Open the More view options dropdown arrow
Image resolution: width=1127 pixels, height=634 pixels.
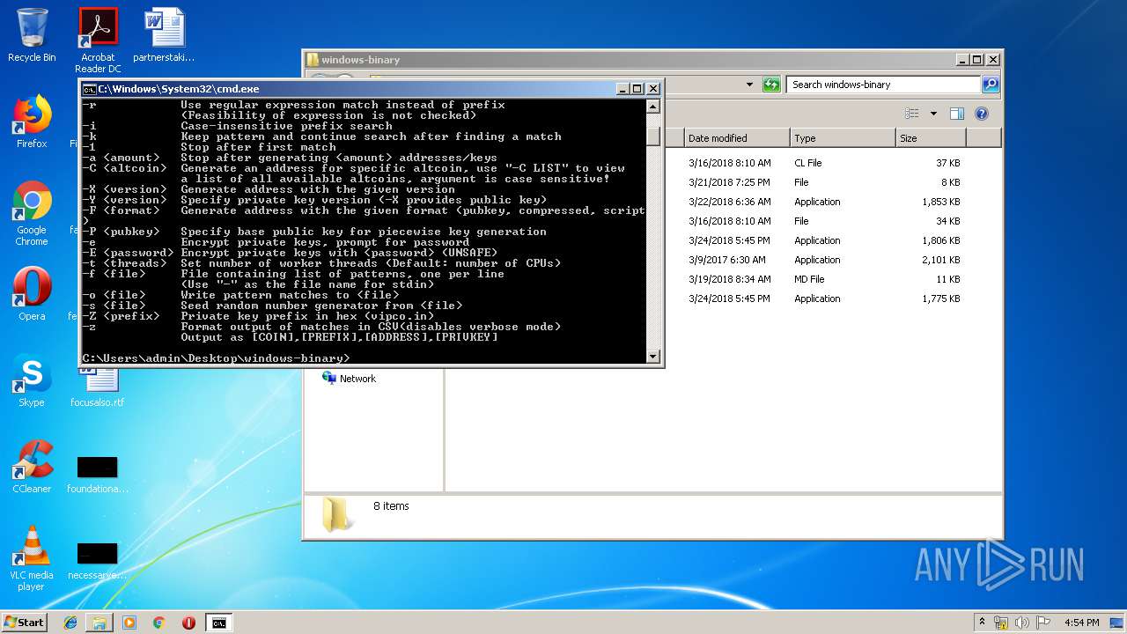coord(933,114)
